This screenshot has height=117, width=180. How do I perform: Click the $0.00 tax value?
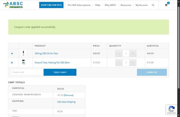coord(60,111)
